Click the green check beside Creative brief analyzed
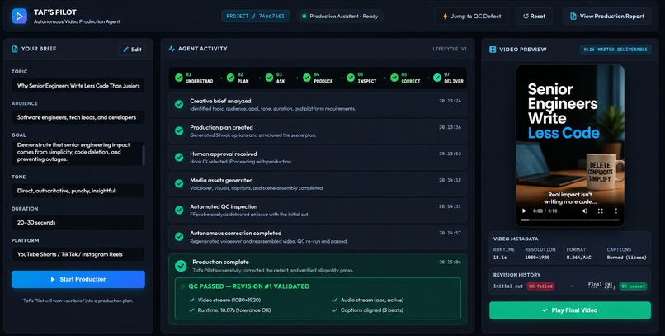The height and width of the screenshot is (336, 665). click(x=179, y=104)
